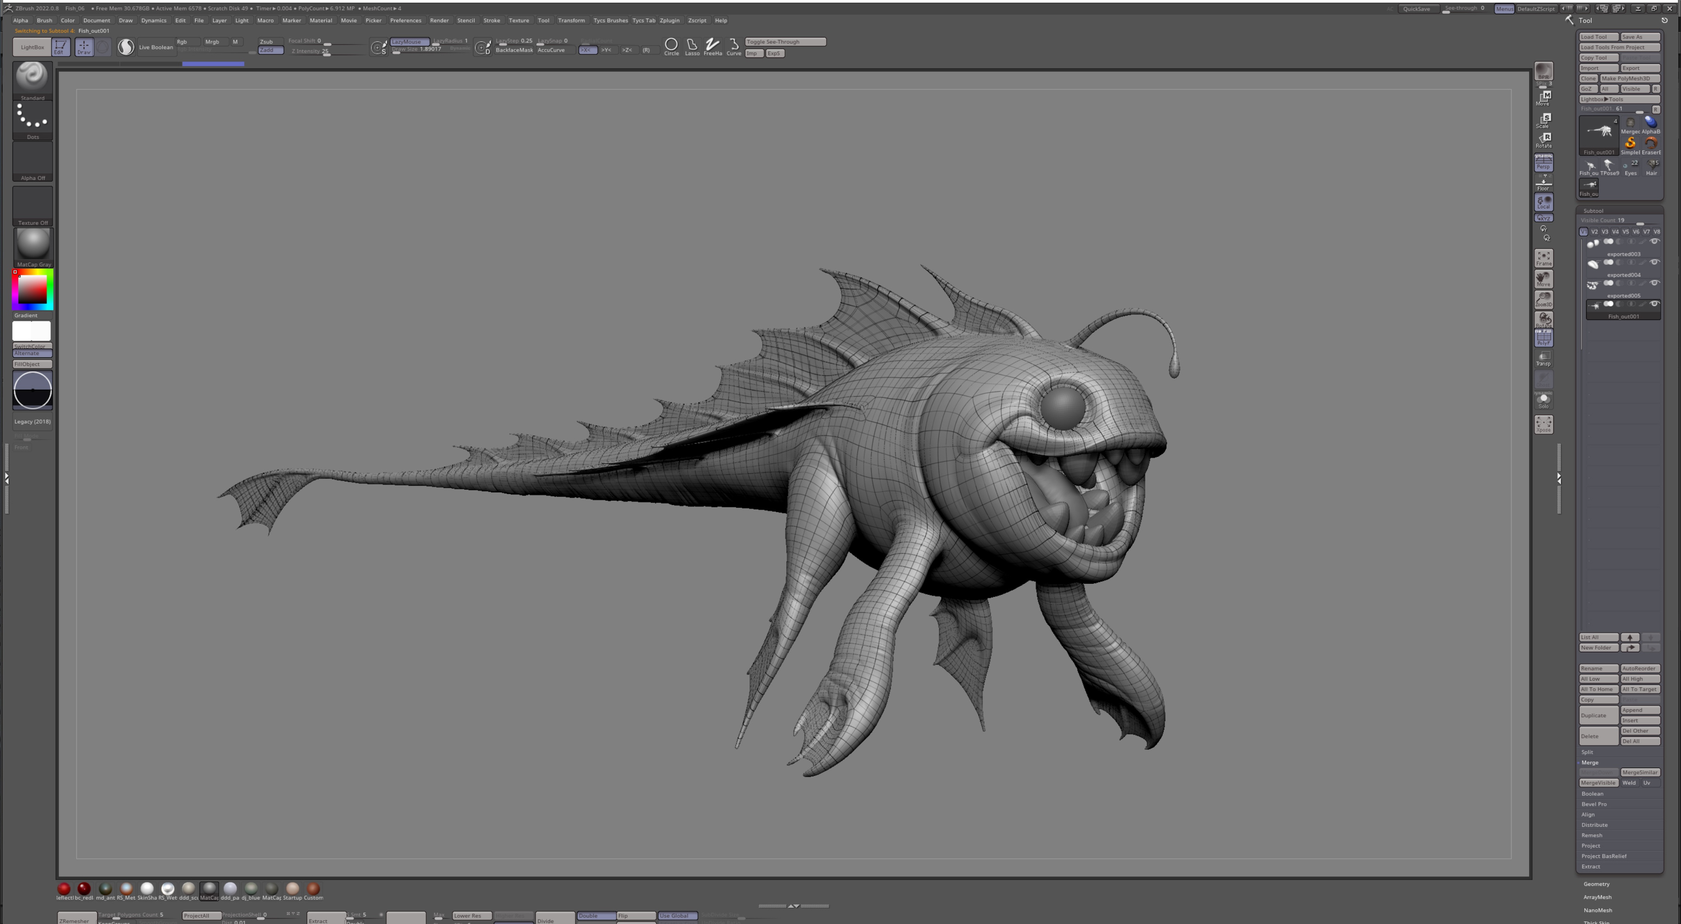Enable Zsub mode

pyautogui.click(x=270, y=41)
